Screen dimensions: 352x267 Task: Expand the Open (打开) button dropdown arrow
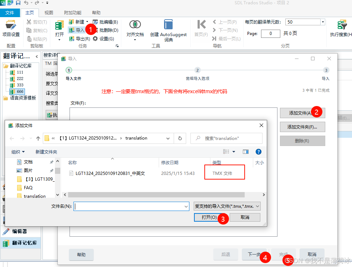(59, 40)
